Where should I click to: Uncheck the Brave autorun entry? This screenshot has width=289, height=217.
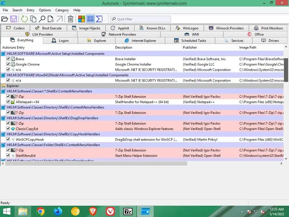coord(8,59)
